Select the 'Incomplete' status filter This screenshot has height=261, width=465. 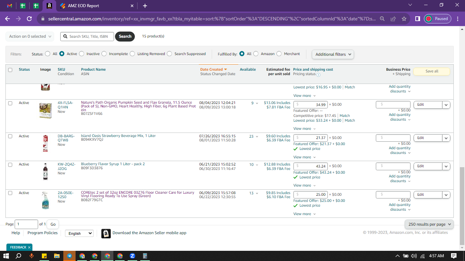104,54
